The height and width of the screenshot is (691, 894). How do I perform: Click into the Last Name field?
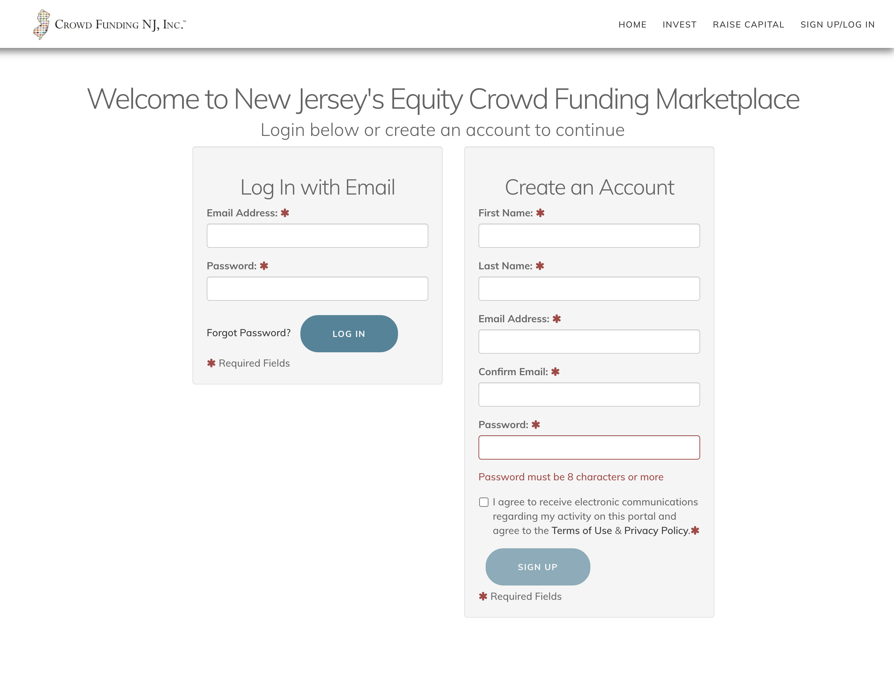[589, 289]
